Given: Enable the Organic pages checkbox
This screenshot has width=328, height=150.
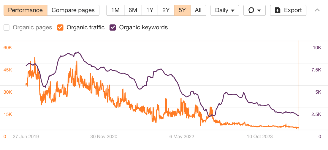Looking at the screenshot, I should coord(7,28).
